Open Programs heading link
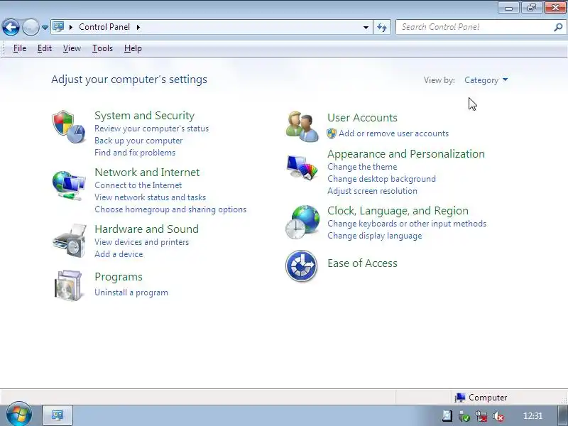This screenshot has width=568, height=426. coord(119,277)
